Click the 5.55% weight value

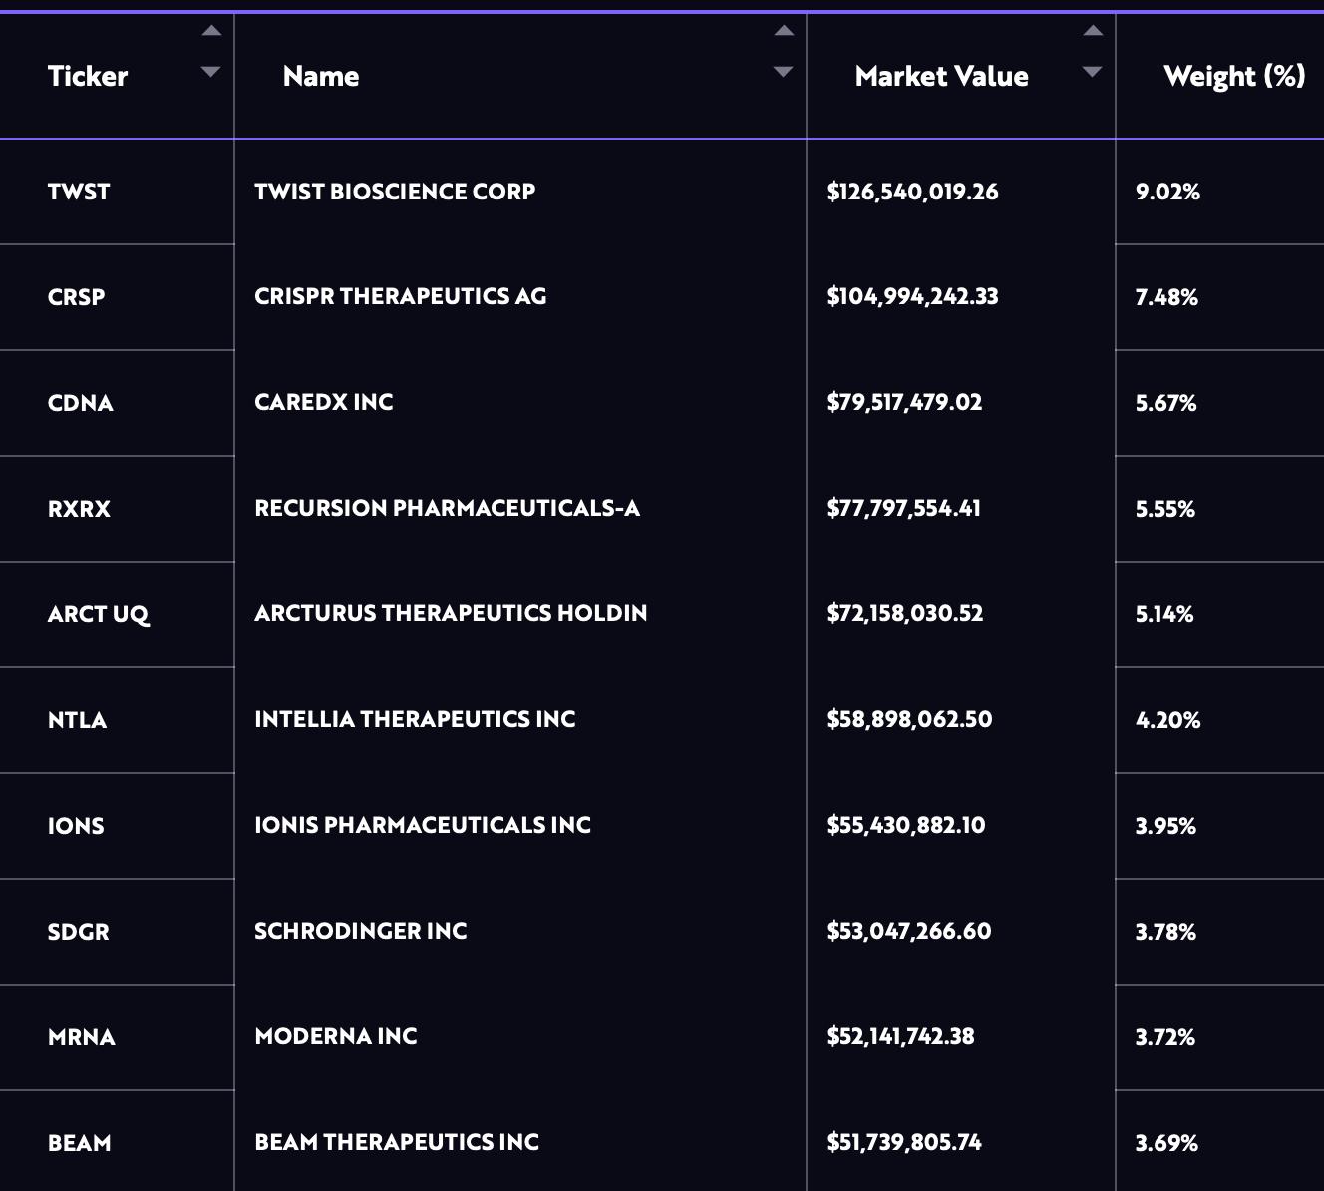[x=1165, y=509]
